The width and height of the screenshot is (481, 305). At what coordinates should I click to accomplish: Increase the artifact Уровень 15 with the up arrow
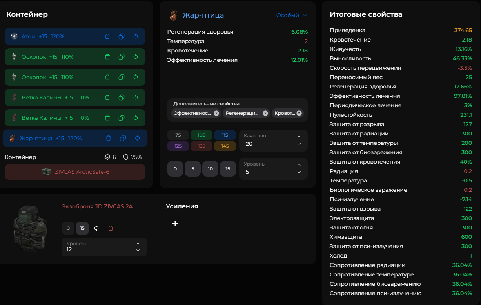tap(299, 164)
